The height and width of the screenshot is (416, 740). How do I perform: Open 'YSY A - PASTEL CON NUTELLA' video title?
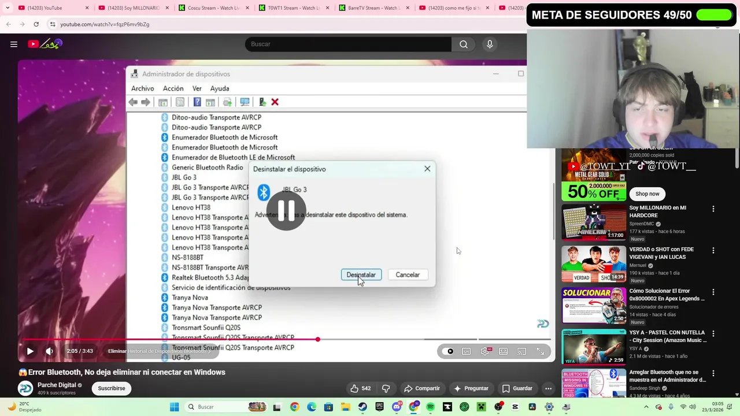pyautogui.click(x=668, y=336)
